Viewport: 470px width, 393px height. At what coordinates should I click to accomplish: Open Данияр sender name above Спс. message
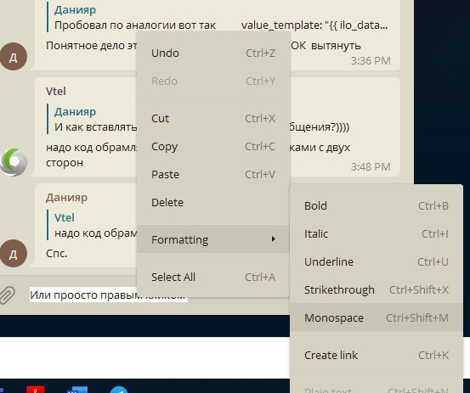[x=66, y=198]
